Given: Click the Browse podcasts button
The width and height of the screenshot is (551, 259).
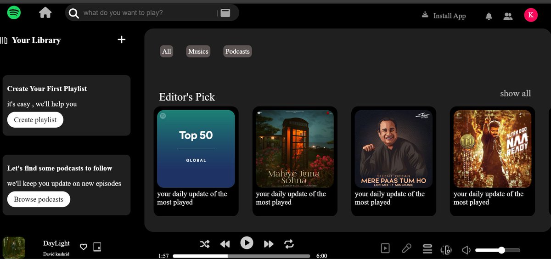Looking at the screenshot, I should click(x=39, y=199).
